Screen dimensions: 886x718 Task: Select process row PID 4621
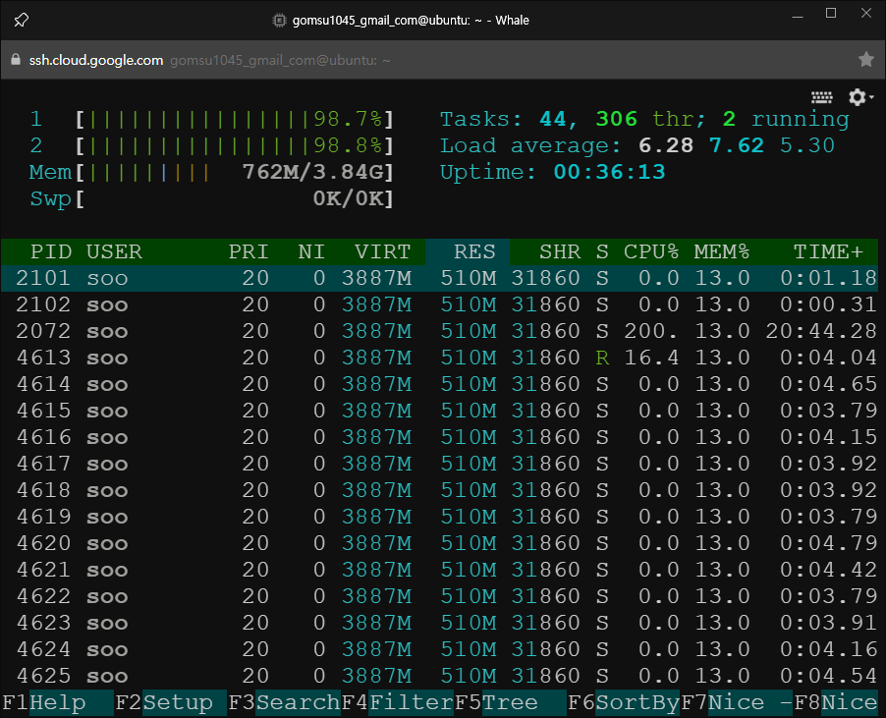tap(440, 570)
